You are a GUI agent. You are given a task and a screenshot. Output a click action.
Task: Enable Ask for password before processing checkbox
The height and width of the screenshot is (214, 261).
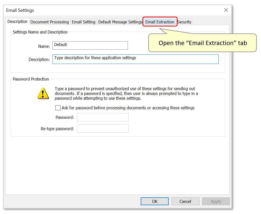pos(58,108)
